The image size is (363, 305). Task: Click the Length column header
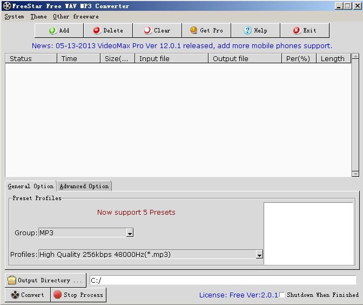click(x=334, y=58)
